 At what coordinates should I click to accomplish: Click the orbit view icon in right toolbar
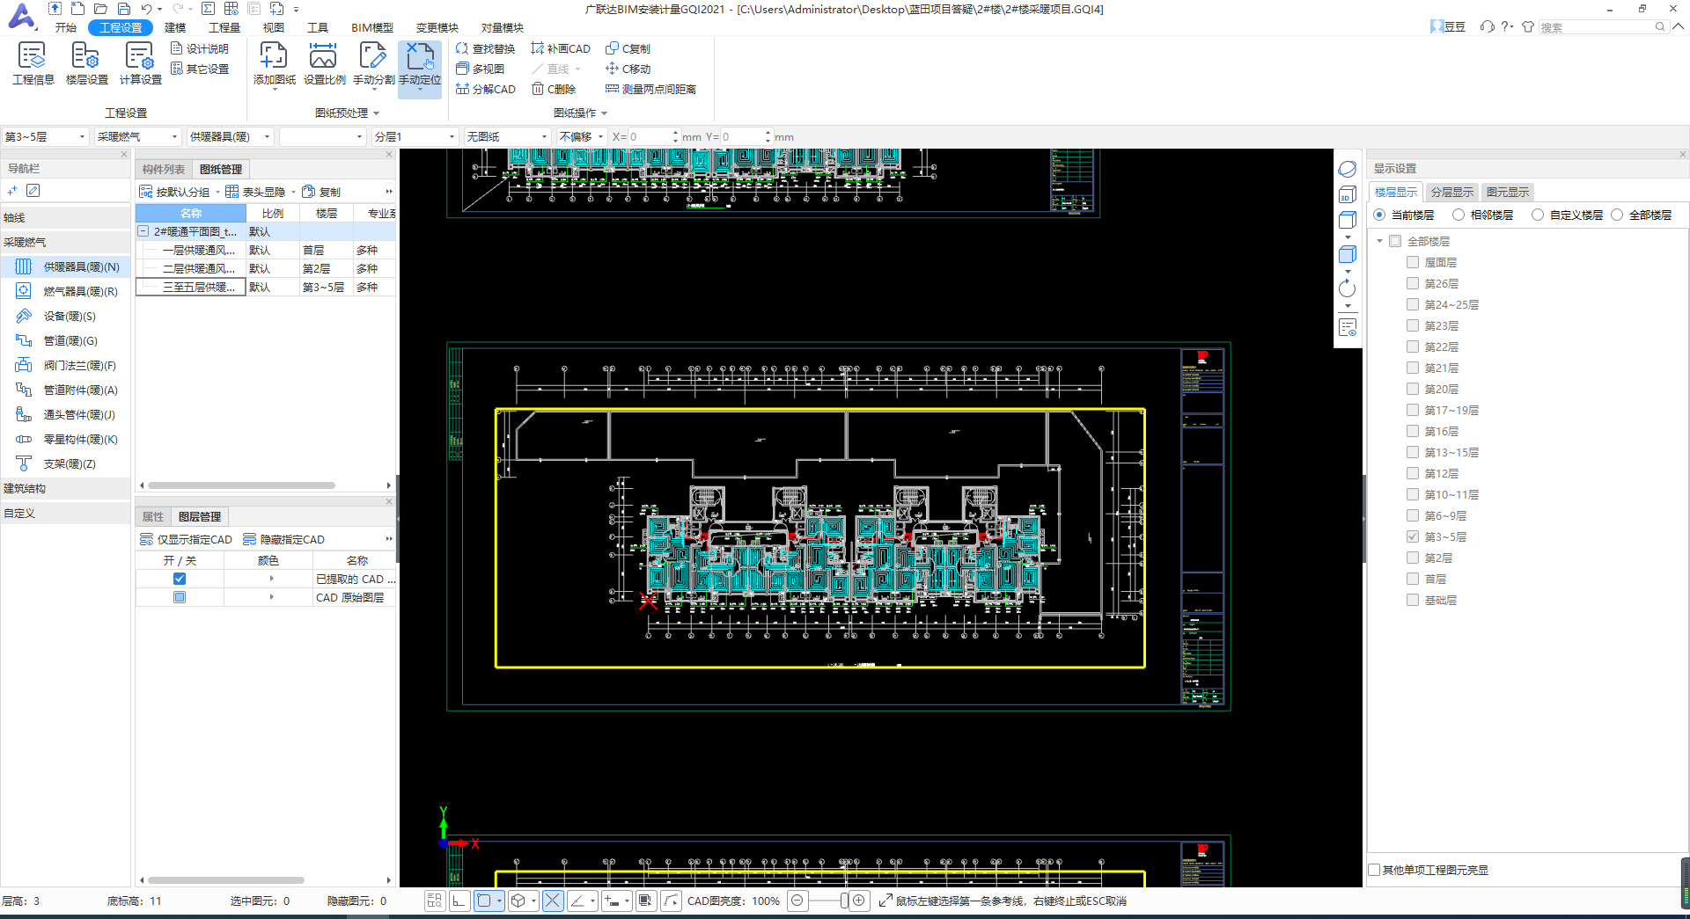click(x=1347, y=169)
